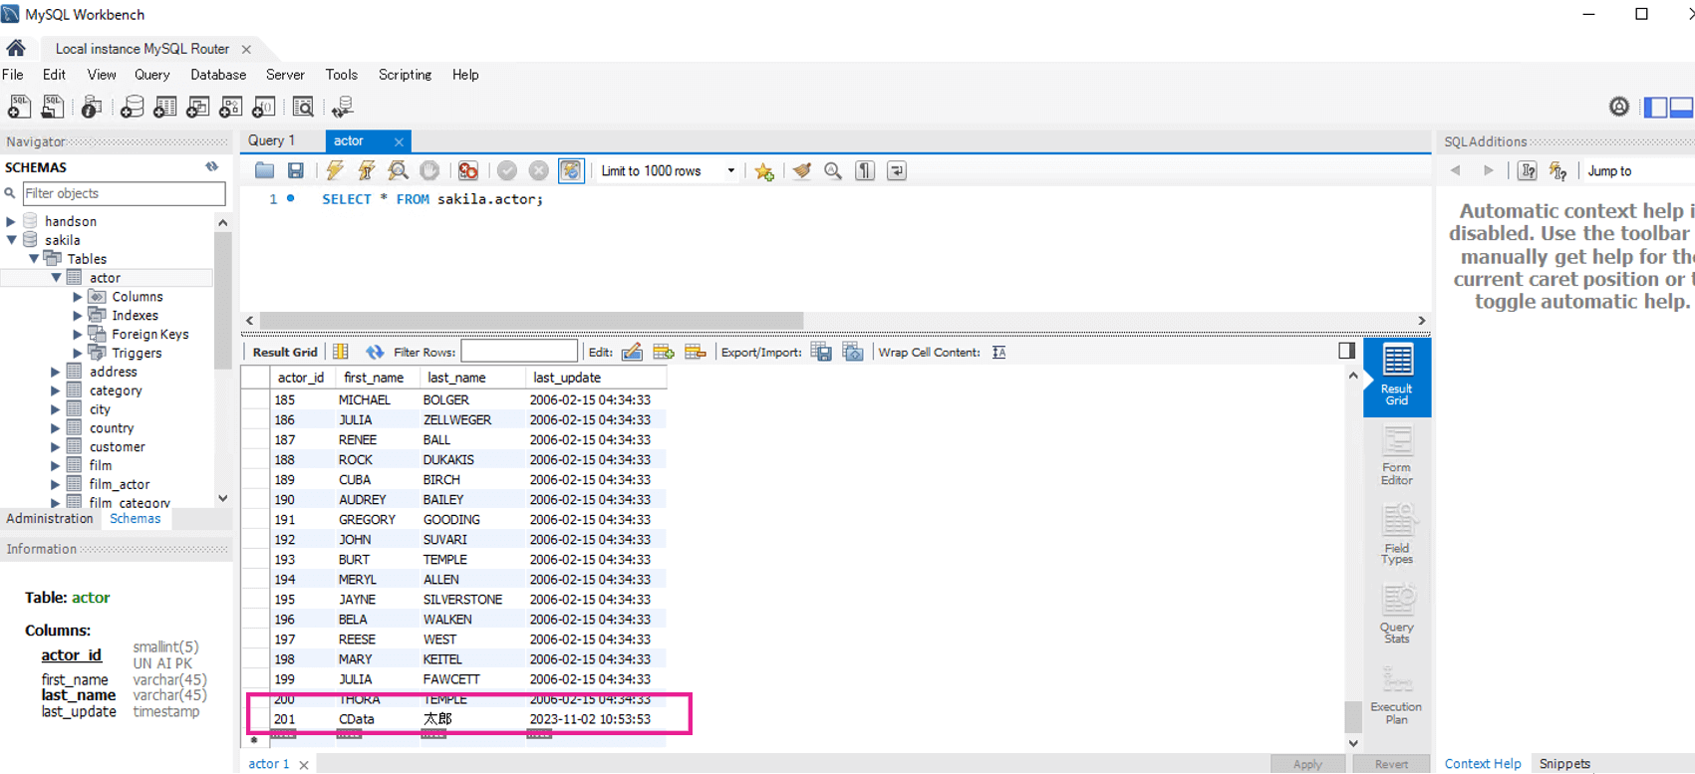This screenshot has width=1695, height=774.
Task: Delete selected rows icon
Action: [696, 352]
